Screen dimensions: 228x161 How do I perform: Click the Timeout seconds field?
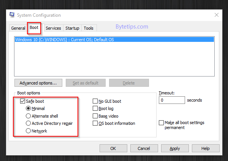(172, 100)
